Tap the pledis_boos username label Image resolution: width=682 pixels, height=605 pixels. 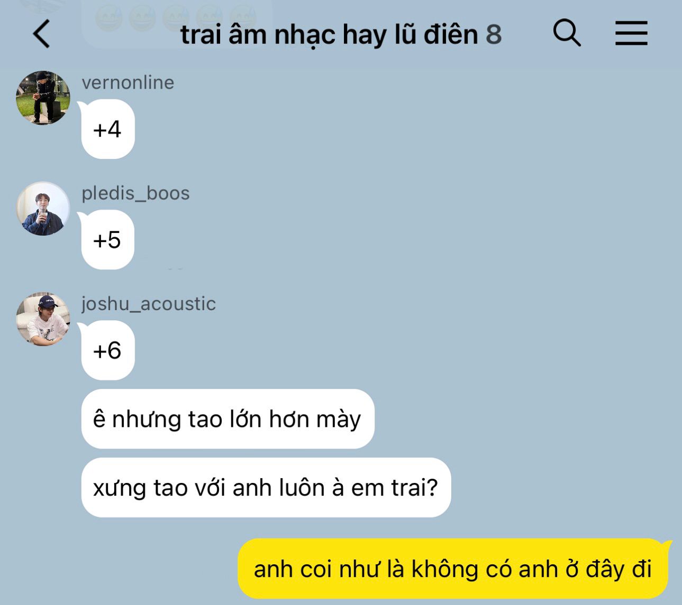click(x=135, y=193)
